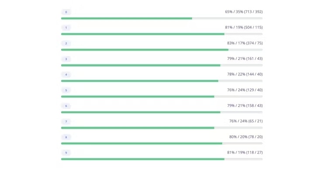
Task: Click the 83% / 17% (374 / 75) statistic
Action: (245, 43)
